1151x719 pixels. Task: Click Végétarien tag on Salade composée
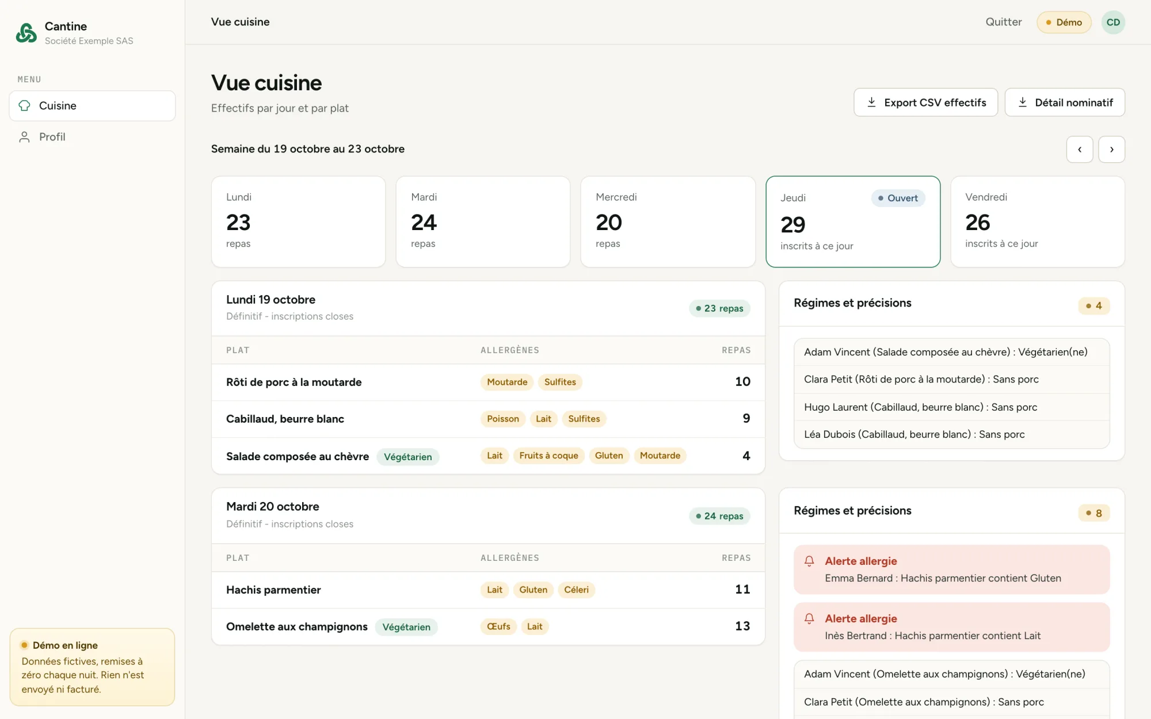[x=408, y=457]
